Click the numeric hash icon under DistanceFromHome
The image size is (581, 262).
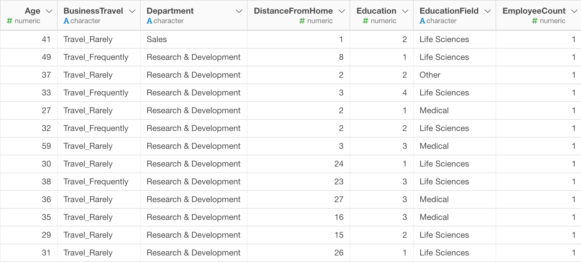tap(302, 21)
